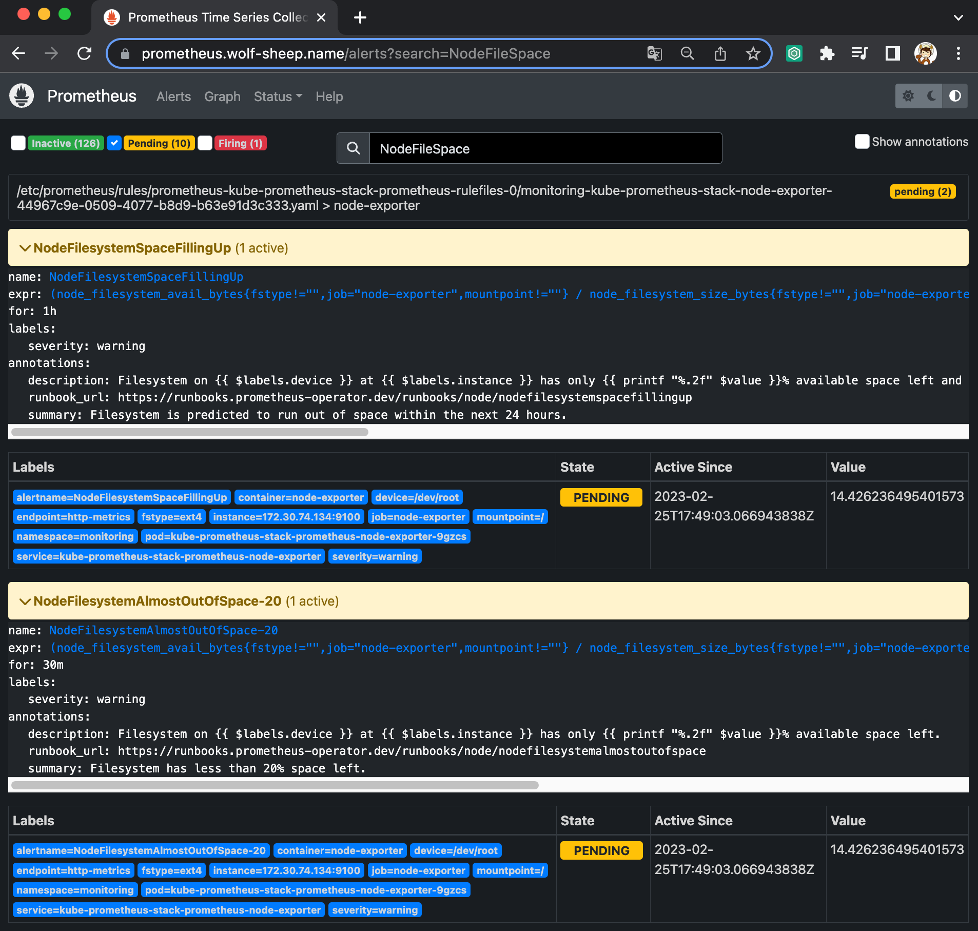Close the Prometheus Time Series tab
Screen dimensions: 978x931
coord(321,17)
